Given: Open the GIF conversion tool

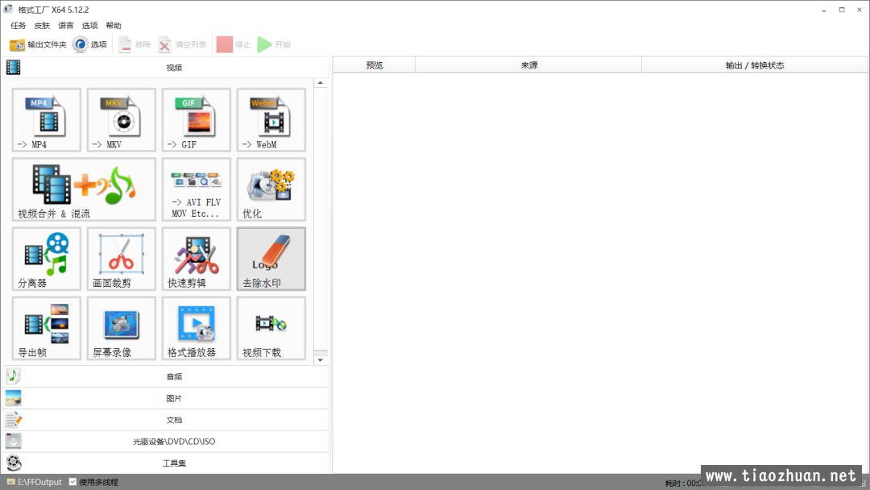Looking at the screenshot, I should coord(197,119).
